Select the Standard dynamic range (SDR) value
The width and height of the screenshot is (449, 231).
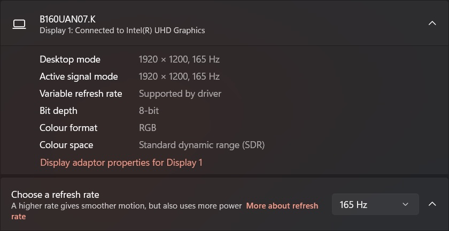(202, 145)
